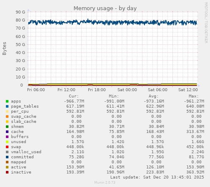Click the 'shmem' legend label
Screen dimensions: 210x187
point(17,127)
